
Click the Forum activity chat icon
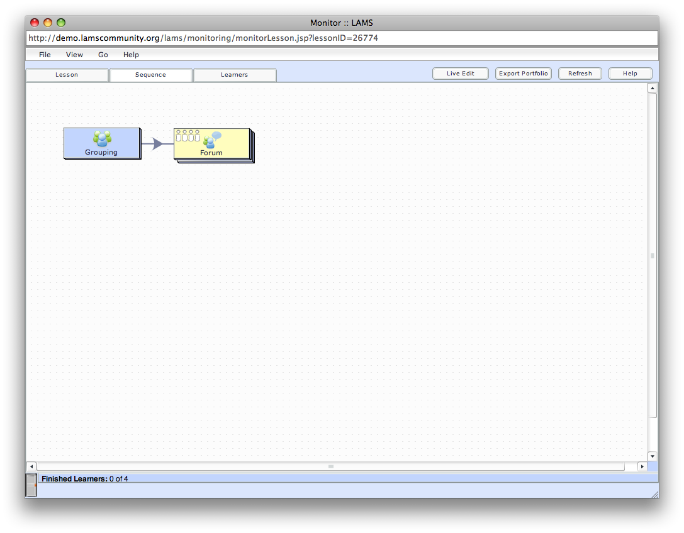point(212,140)
